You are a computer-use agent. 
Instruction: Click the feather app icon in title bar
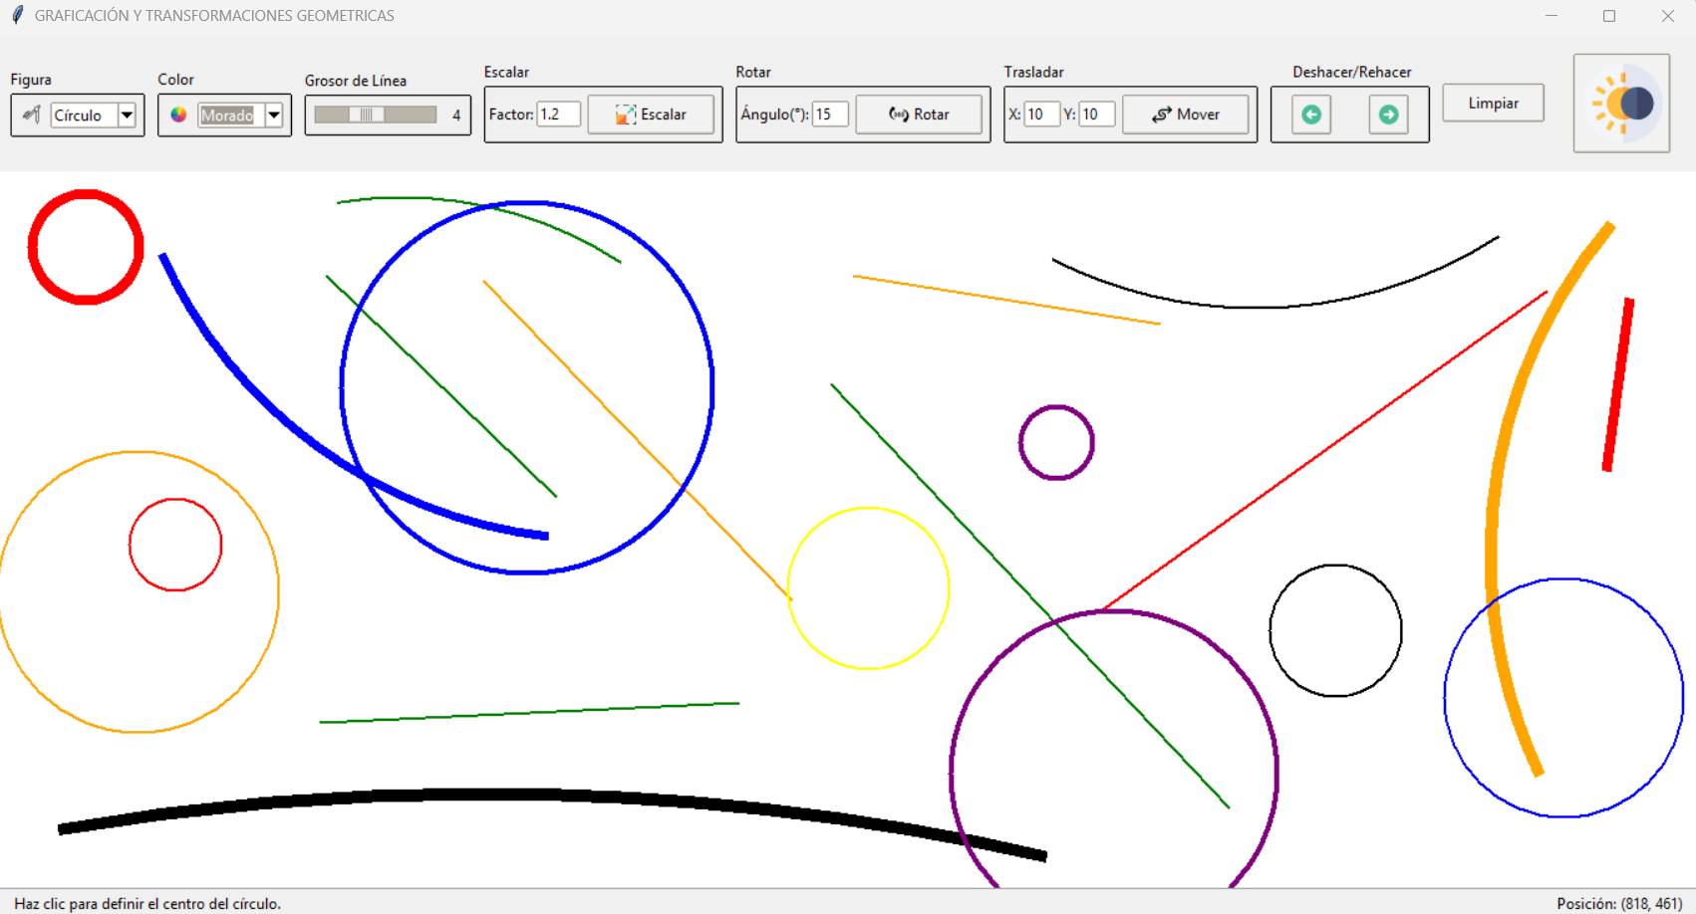17,15
